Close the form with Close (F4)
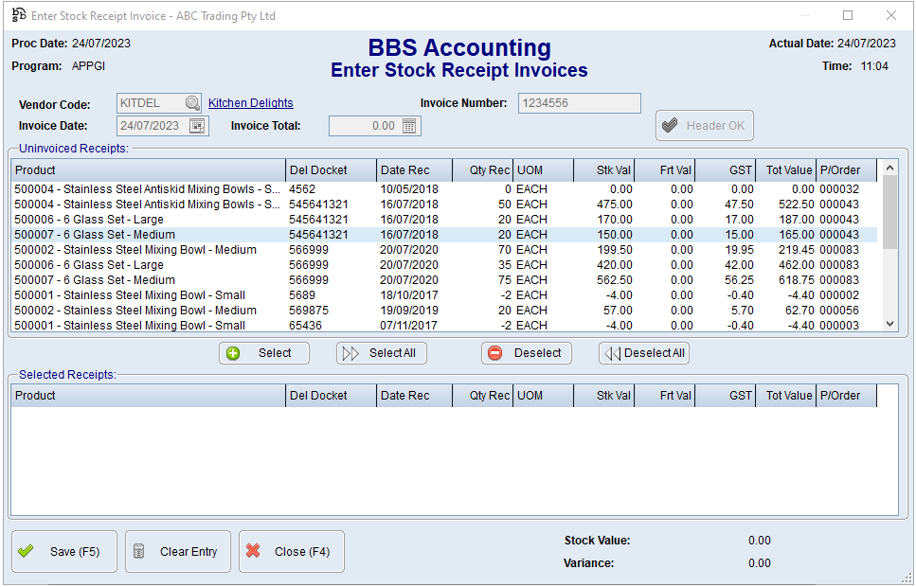 pyautogui.click(x=291, y=552)
